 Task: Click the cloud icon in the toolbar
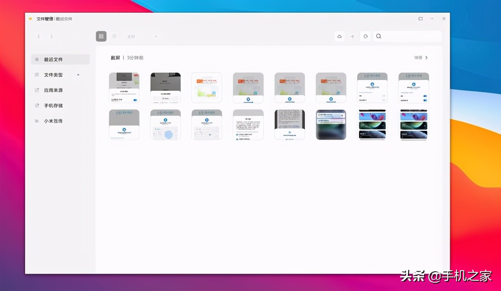point(340,36)
